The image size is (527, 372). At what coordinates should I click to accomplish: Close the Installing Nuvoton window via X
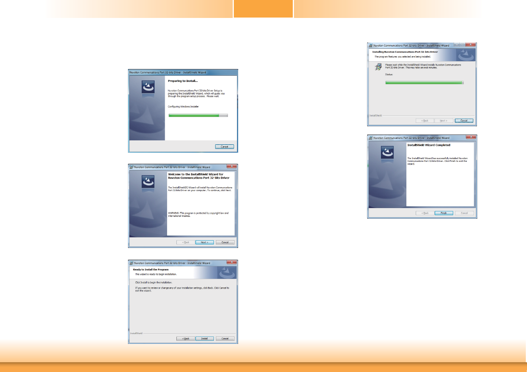coord(471,45)
